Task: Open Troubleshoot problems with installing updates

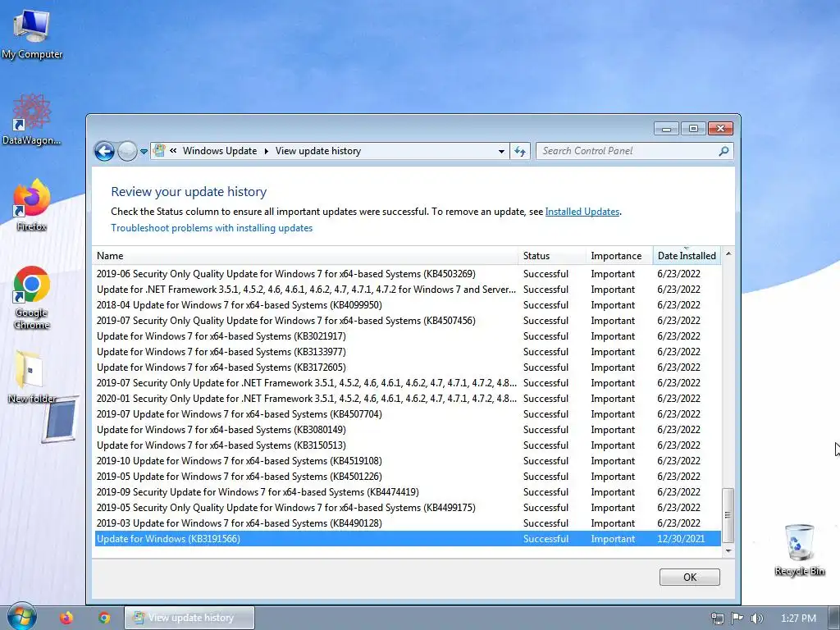Action: (x=212, y=228)
